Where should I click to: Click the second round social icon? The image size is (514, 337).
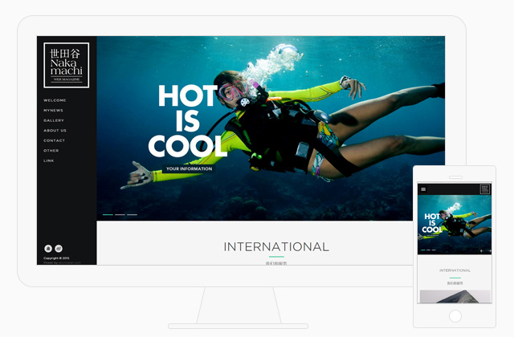(x=59, y=249)
